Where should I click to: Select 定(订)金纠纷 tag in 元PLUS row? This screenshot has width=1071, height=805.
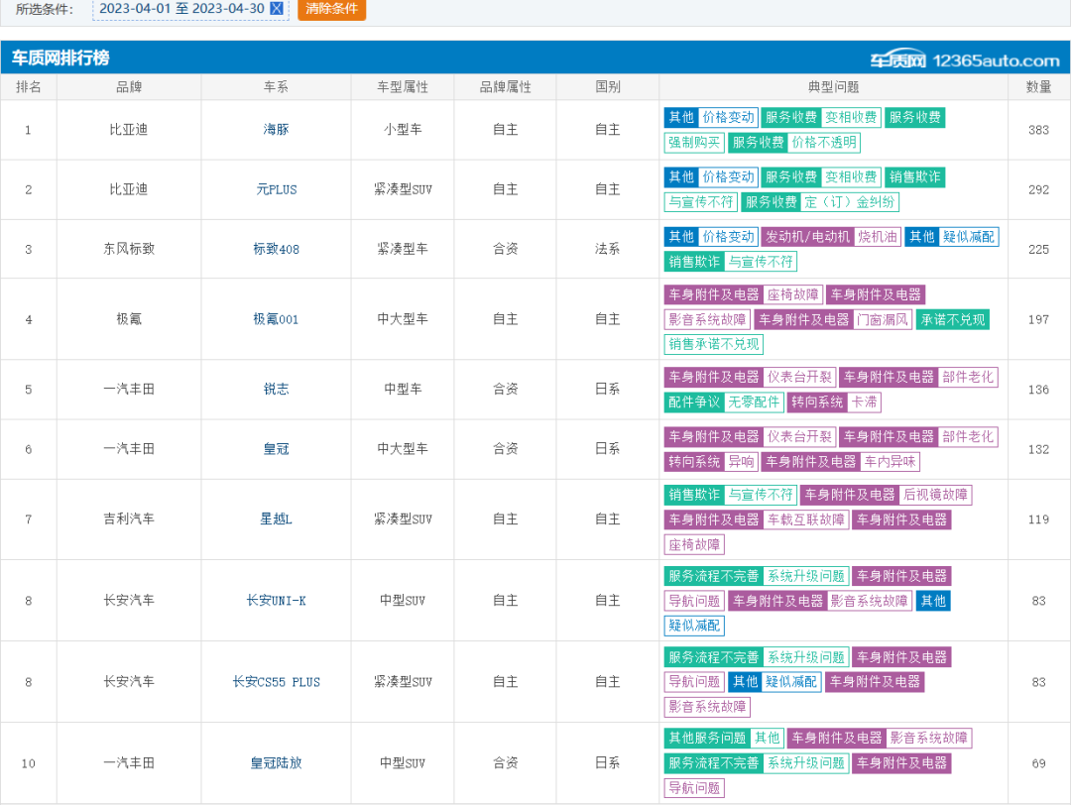(x=849, y=202)
